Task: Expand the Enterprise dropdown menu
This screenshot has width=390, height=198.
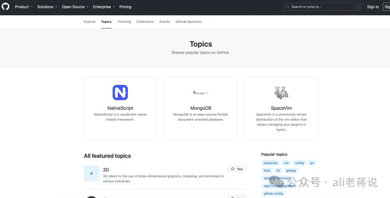Action: coord(104,7)
